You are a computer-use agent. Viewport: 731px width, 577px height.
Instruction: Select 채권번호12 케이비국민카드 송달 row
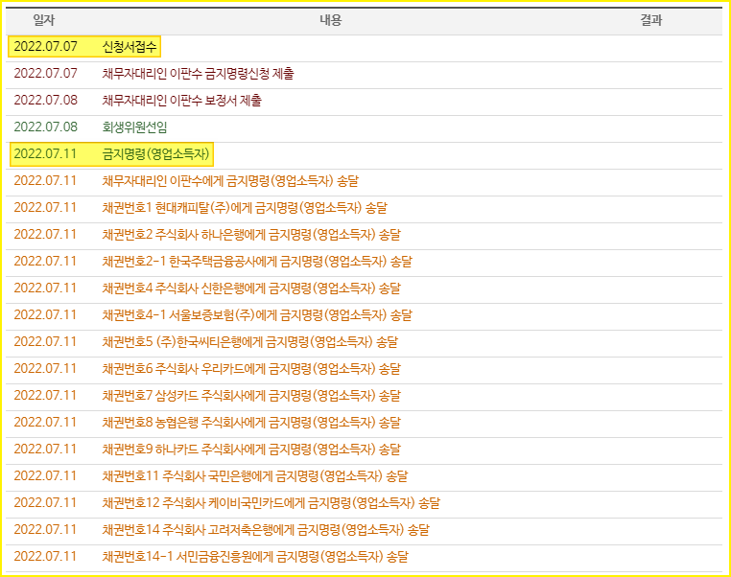(x=365, y=503)
